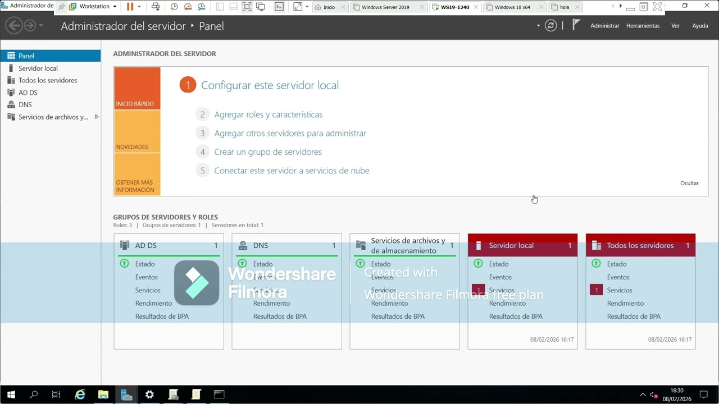Screen dimensions: 719x404
Task: Open the Administrar menu
Action: click(x=604, y=26)
